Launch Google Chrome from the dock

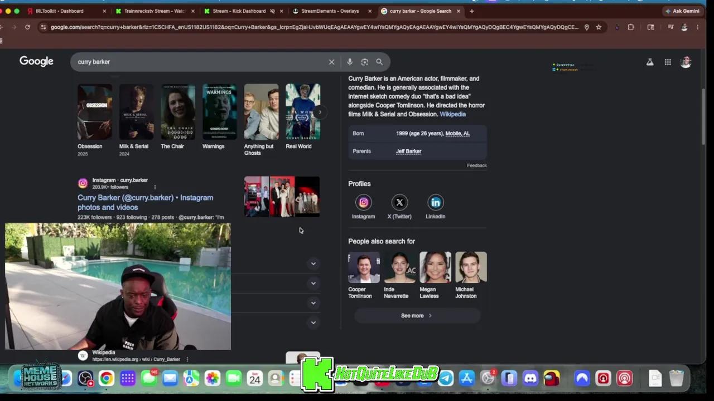(x=107, y=379)
